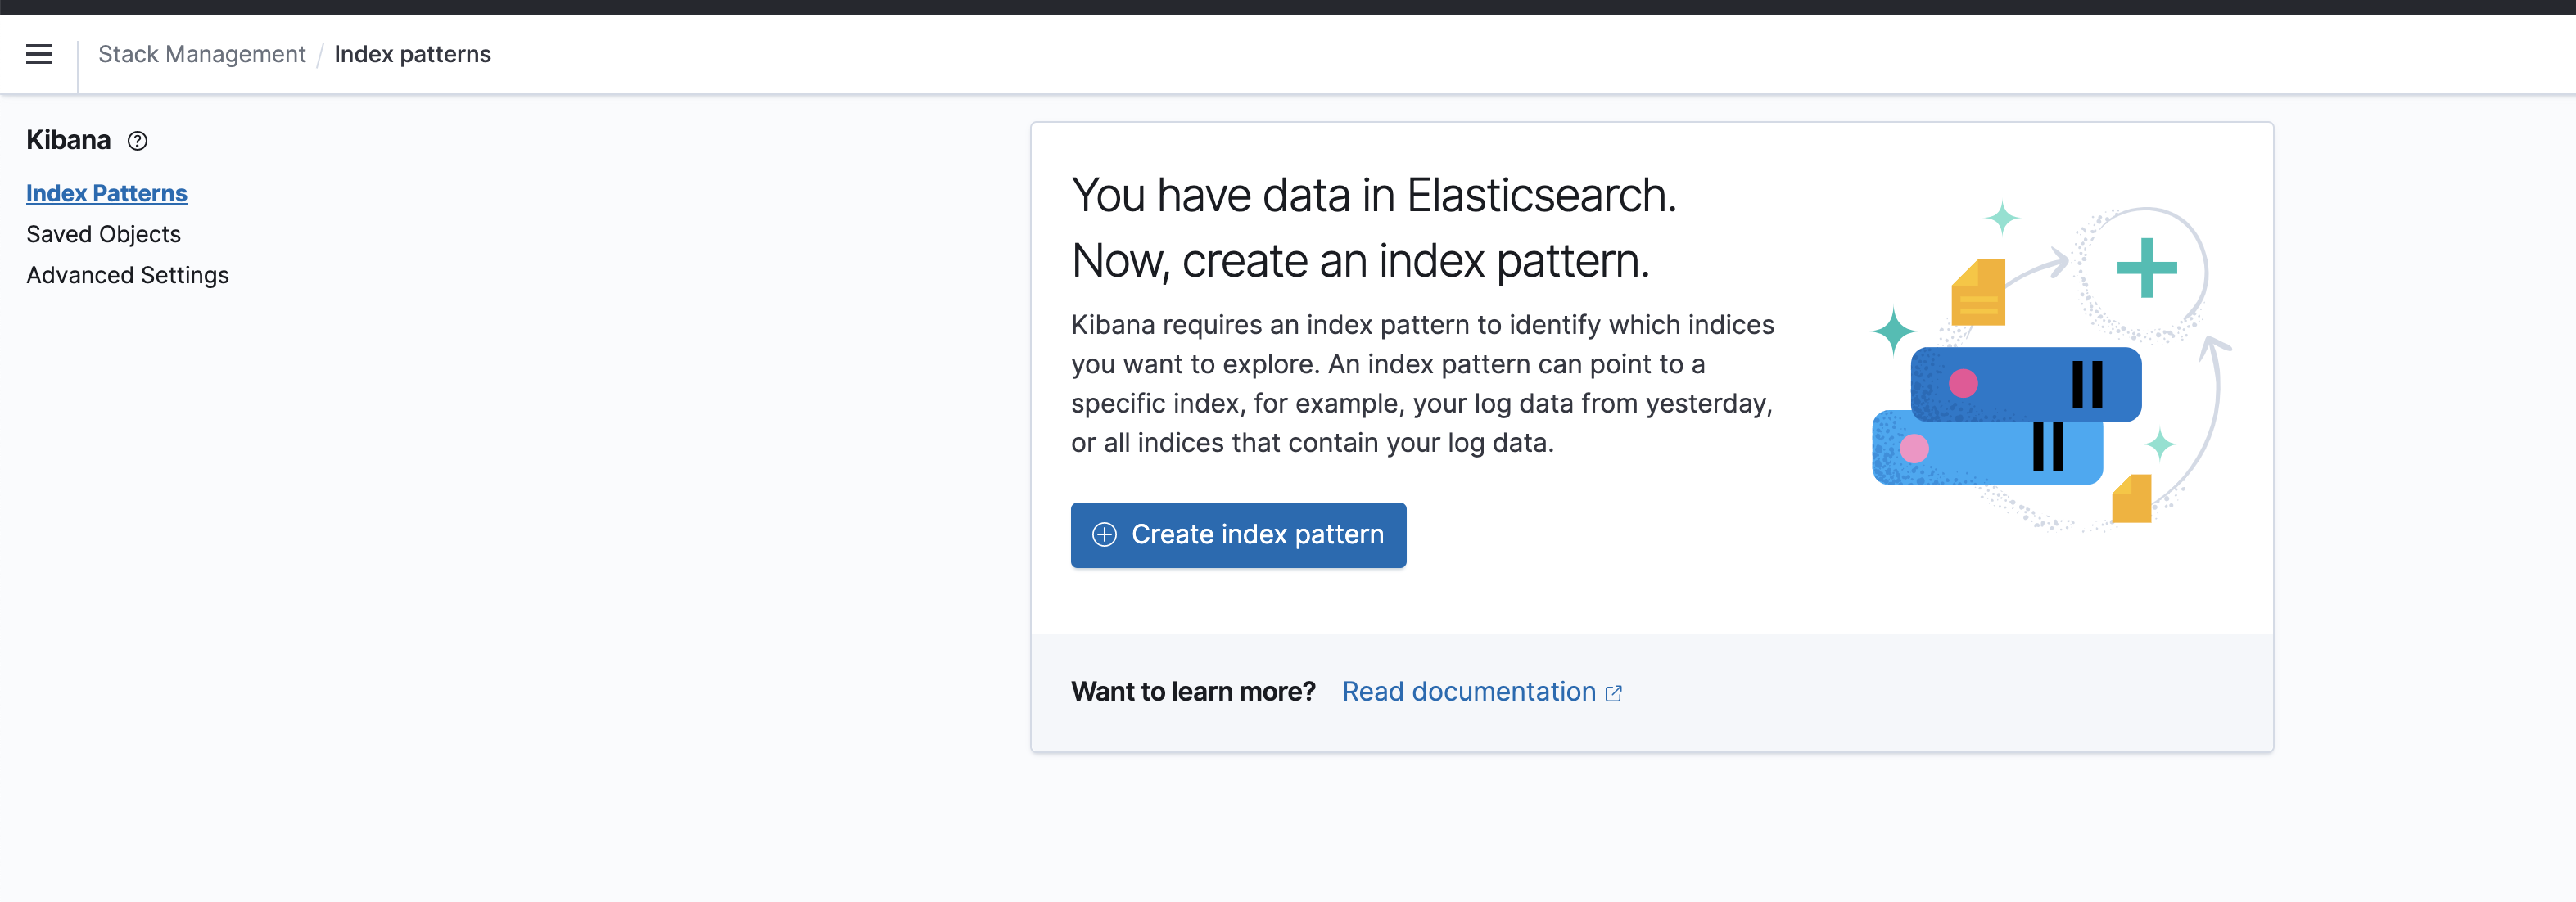Click the upper yellow document icon in illustration

(x=1978, y=293)
